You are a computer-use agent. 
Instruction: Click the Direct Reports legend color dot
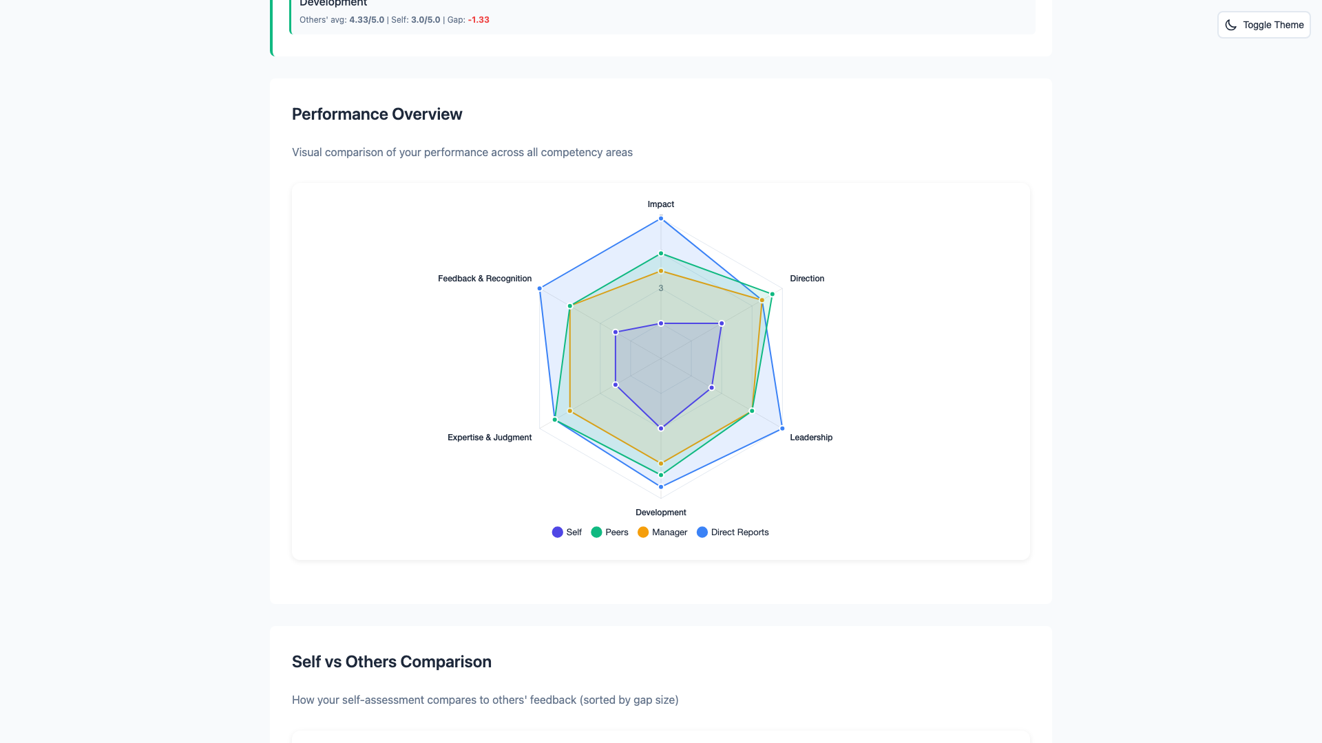point(702,532)
